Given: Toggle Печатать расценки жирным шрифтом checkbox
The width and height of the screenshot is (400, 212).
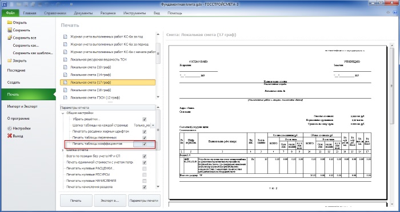Looking at the screenshot, I should click(145, 132).
